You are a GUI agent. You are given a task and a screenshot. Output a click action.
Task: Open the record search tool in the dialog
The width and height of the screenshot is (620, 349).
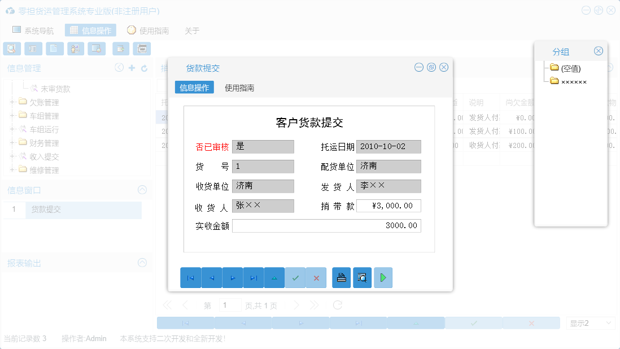pyautogui.click(x=362, y=277)
